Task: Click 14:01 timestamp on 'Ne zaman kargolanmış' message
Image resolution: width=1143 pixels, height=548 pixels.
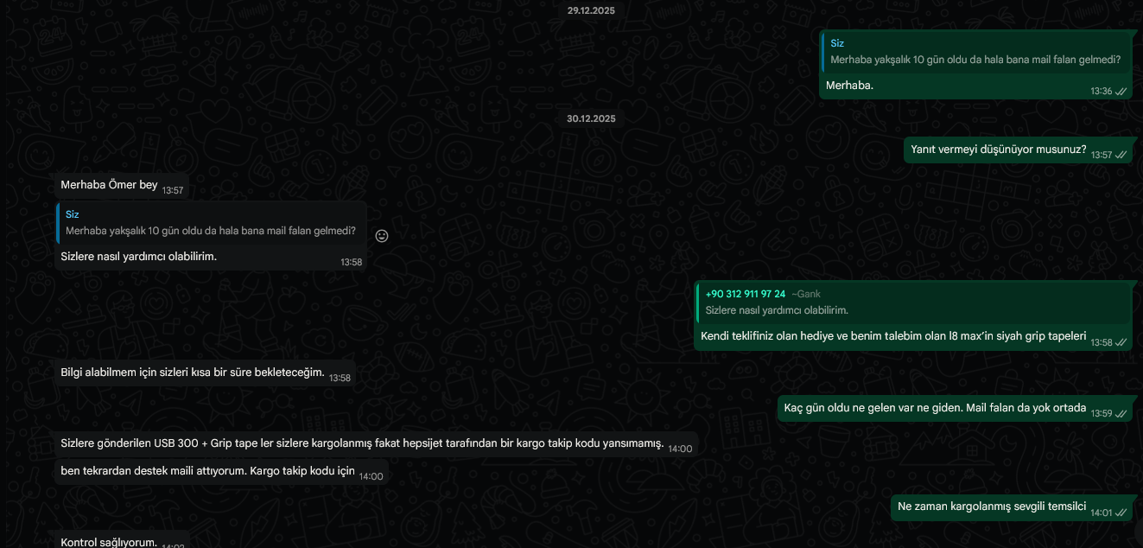Action: (x=1101, y=513)
